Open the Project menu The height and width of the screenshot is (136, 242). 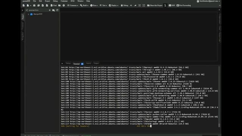(47, 1)
